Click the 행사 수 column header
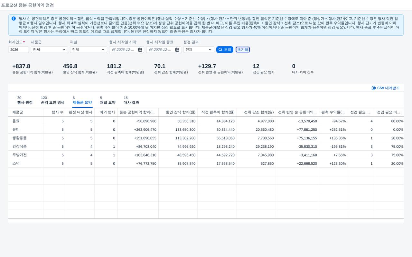 (x=54, y=112)
